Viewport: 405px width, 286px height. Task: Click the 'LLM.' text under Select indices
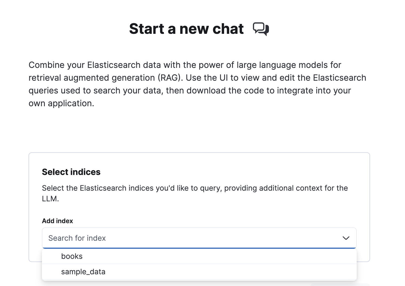click(50, 199)
